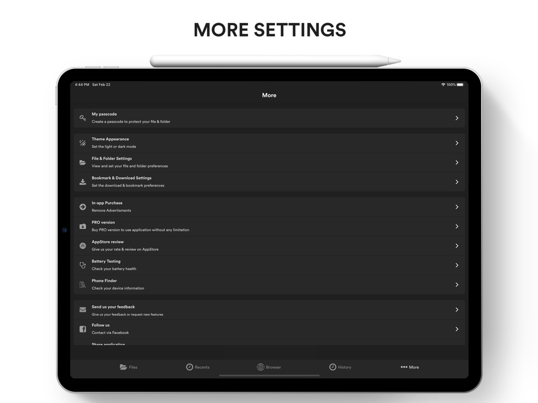Viewport: 538px width, 403px height.
Task: Go to the Recents tab
Action: [197, 367]
